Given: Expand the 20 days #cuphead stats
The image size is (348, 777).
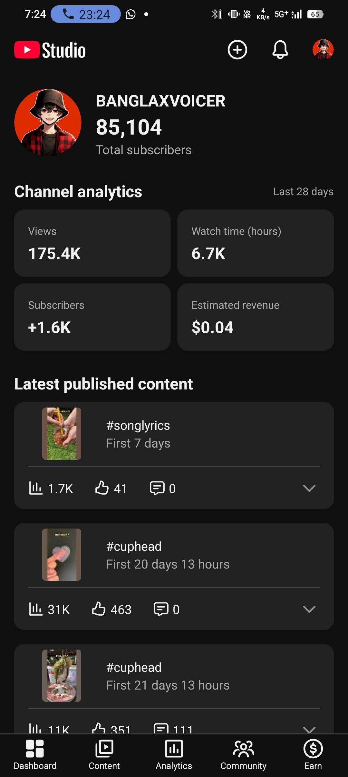Looking at the screenshot, I should pos(309,609).
